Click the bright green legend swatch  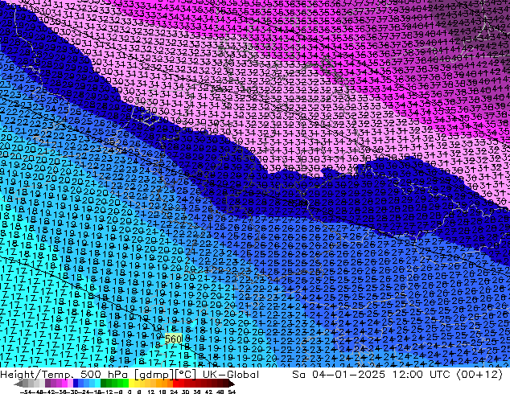(125, 384)
